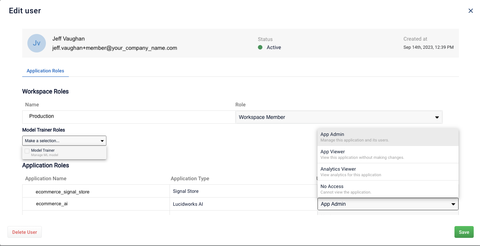Click the green Save button
This screenshot has height=246, width=480.
464,232
